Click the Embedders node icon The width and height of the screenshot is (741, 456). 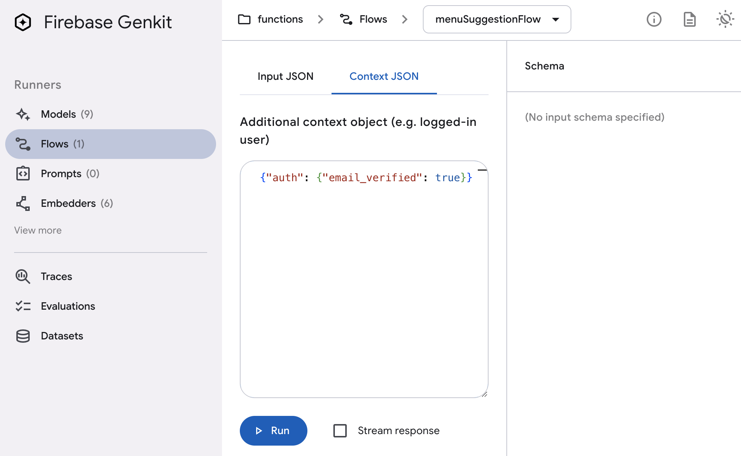(x=23, y=203)
